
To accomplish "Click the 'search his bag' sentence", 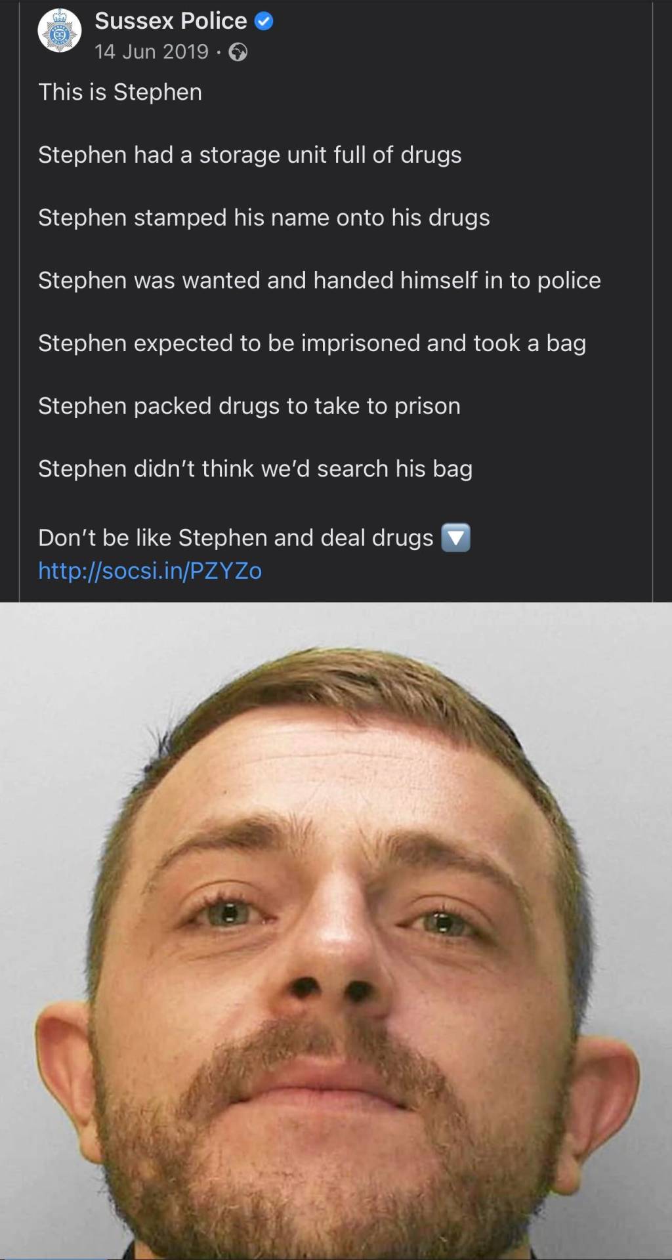I will 255,469.
